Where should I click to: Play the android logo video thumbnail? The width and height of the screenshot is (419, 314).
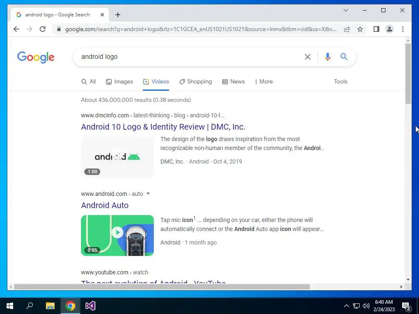[x=117, y=157]
